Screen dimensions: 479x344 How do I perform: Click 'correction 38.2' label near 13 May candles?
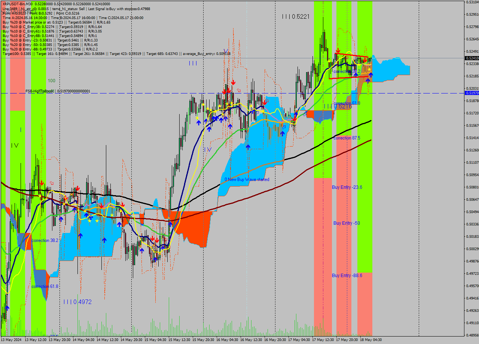click(x=45, y=240)
